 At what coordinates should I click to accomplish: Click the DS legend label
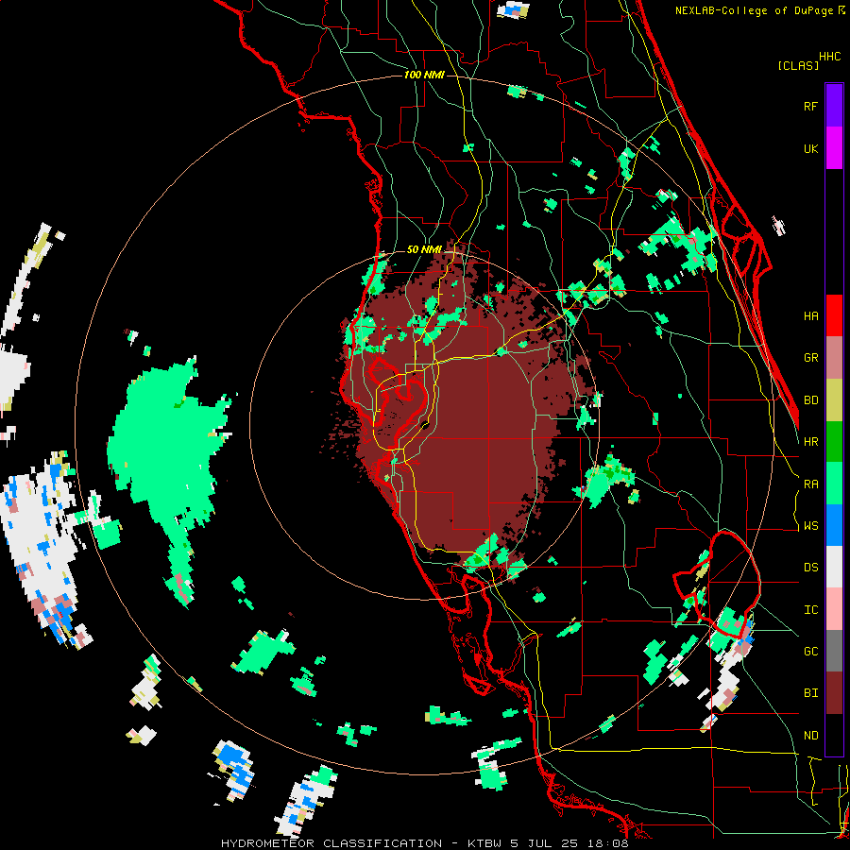pyautogui.click(x=810, y=568)
